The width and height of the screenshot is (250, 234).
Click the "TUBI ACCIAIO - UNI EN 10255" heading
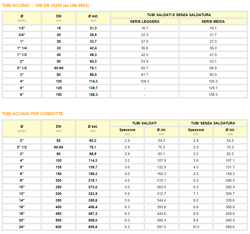point(45,6)
